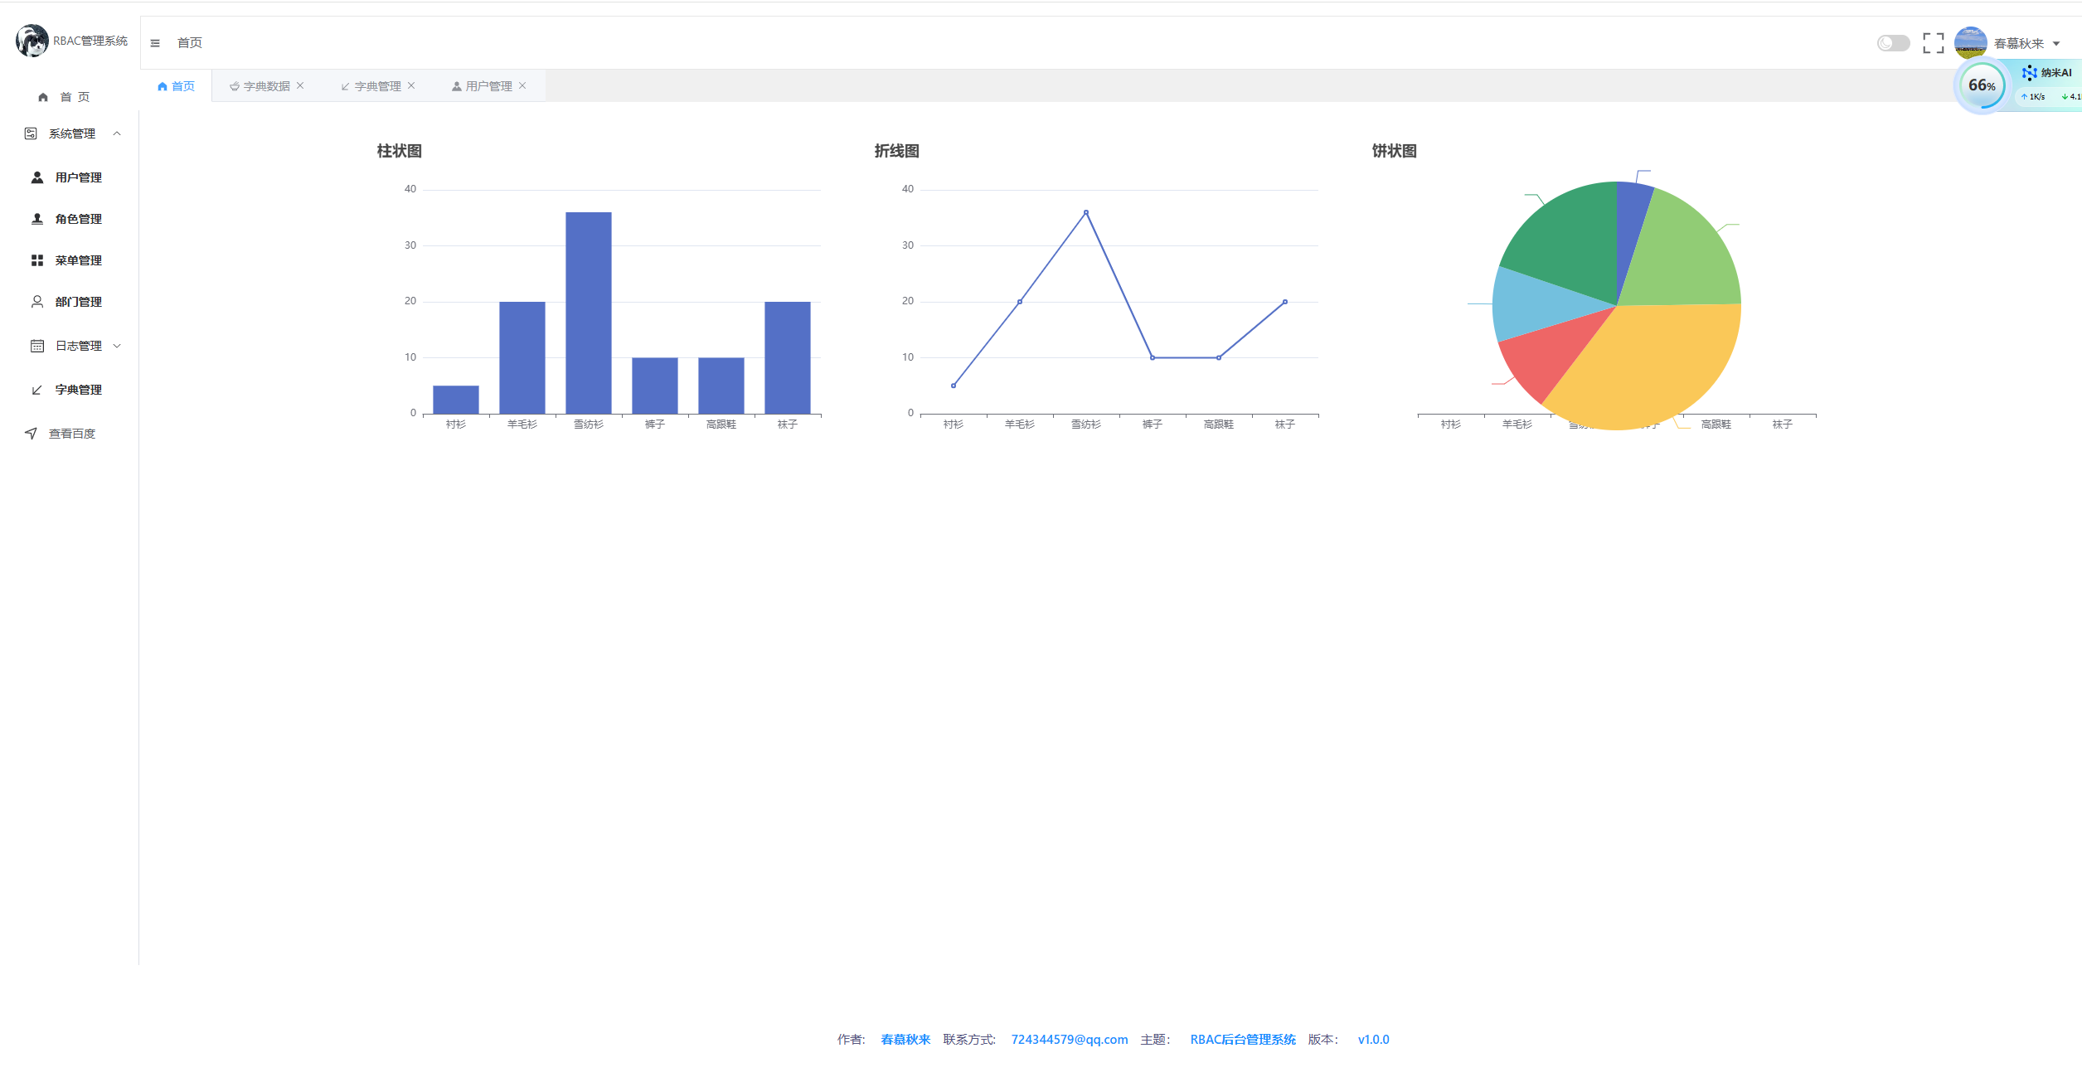Switch to the 字典管理 tab
2082x1082 pixels.
(376, 86)
